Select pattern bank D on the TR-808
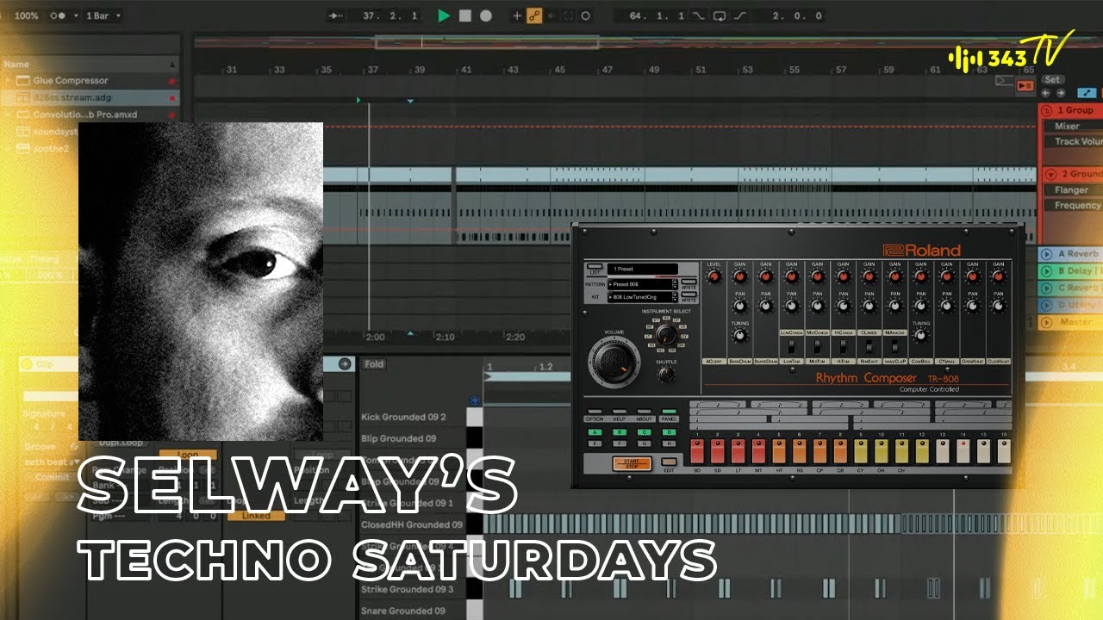Screen dimensions: 1103x620 coord(670,432)
